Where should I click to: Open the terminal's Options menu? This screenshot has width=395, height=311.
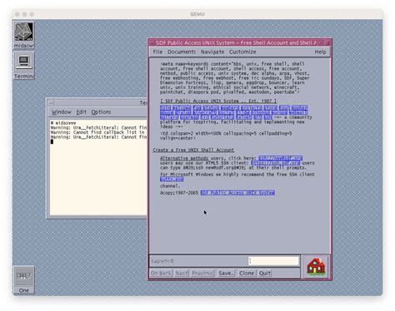[101, 112]
